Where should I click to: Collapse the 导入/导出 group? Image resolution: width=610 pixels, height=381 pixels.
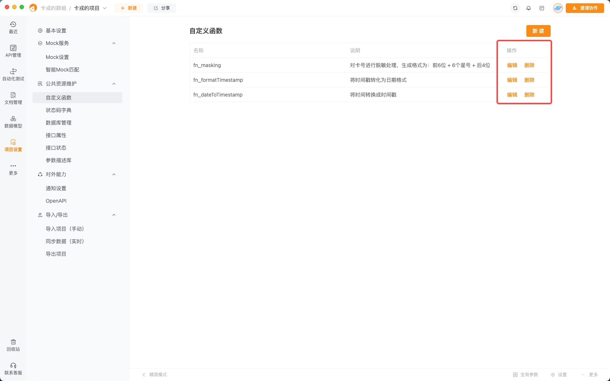coord(114,215)
